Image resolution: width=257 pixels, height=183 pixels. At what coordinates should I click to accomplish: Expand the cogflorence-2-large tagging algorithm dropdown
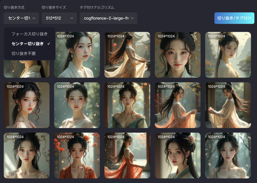pos(108,18)
